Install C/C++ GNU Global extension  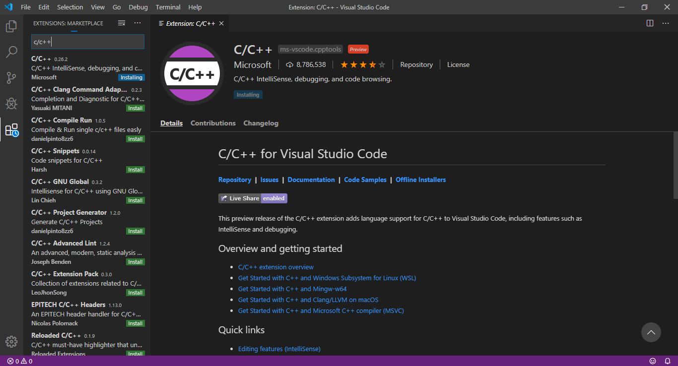click(x=135, y=200)
